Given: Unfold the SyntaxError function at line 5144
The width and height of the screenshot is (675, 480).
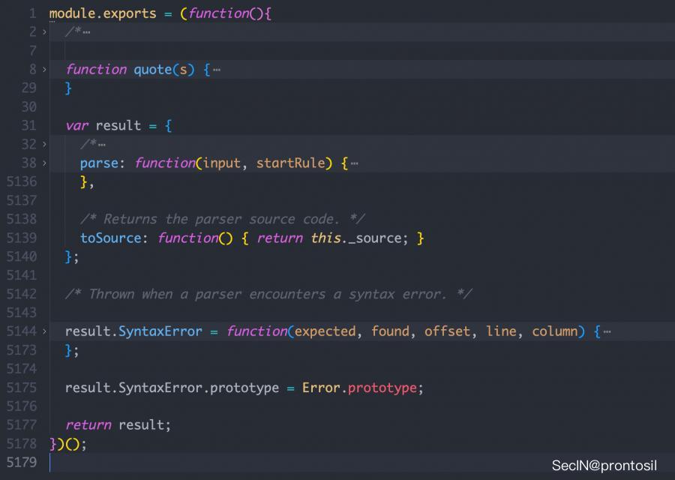Looking at the screenshot, I should tap(44, 331).
